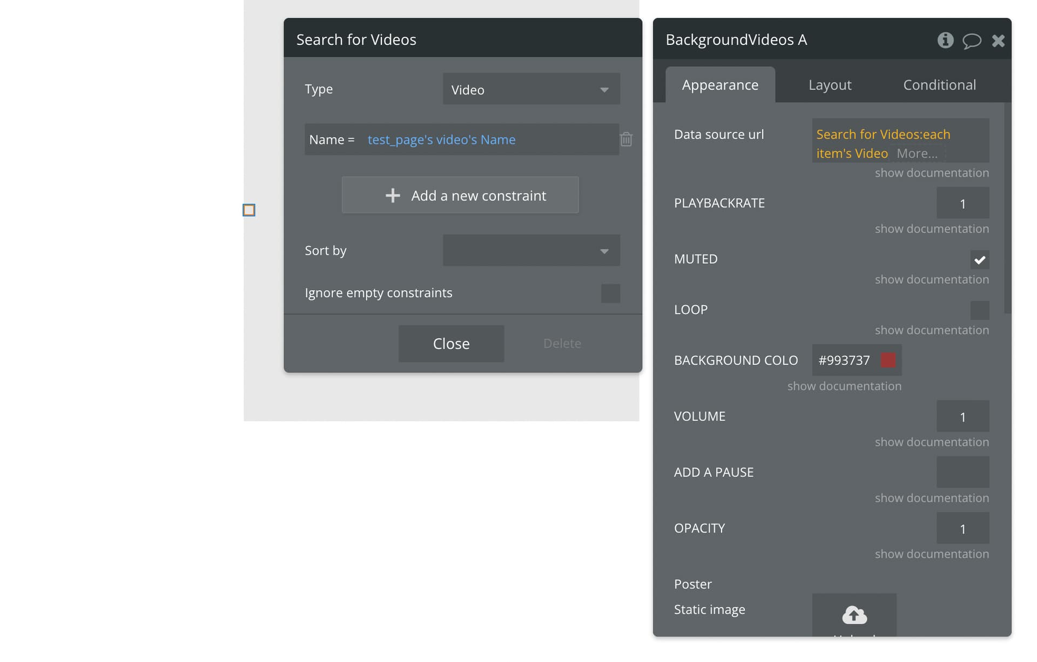The image size is (1037, 662).
Task: Show documentation for Data source url
Action: click(x=932, y=173)
